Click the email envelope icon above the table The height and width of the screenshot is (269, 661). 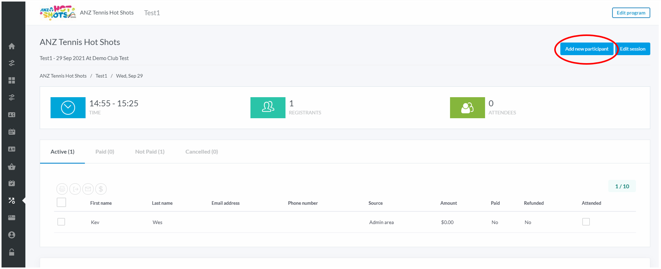pyautogui.click(x=88, y=189)
